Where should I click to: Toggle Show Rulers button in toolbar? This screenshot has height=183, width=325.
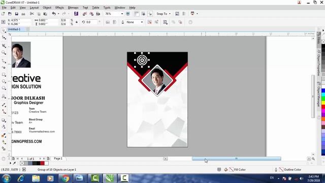137,14
